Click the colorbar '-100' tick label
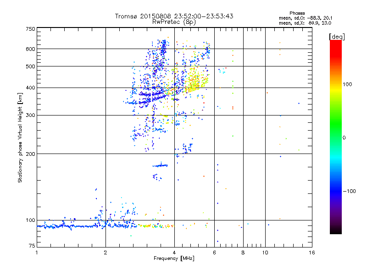The image size is (367, 275). coord(350,191)
